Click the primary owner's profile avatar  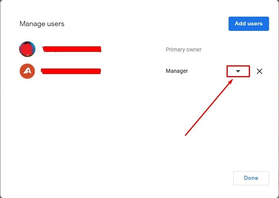(27, 49)
